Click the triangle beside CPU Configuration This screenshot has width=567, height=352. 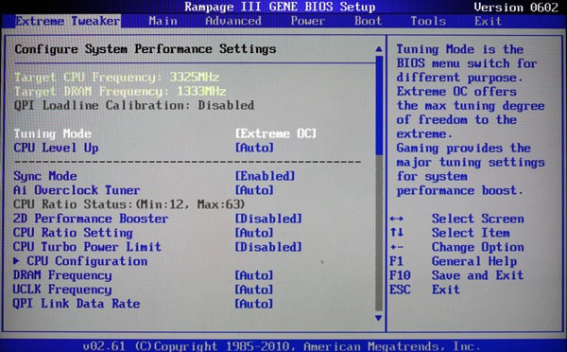17,260
